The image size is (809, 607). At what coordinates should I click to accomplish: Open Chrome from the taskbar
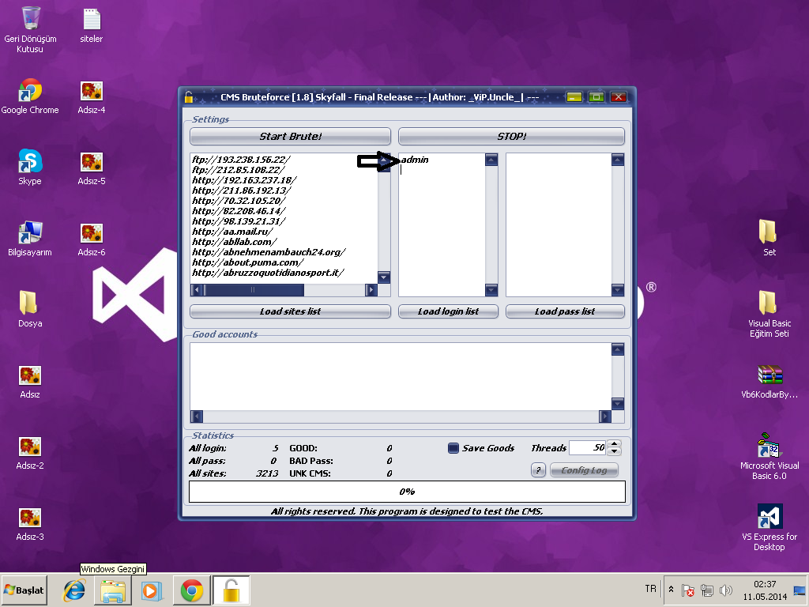tap(191, 590)
